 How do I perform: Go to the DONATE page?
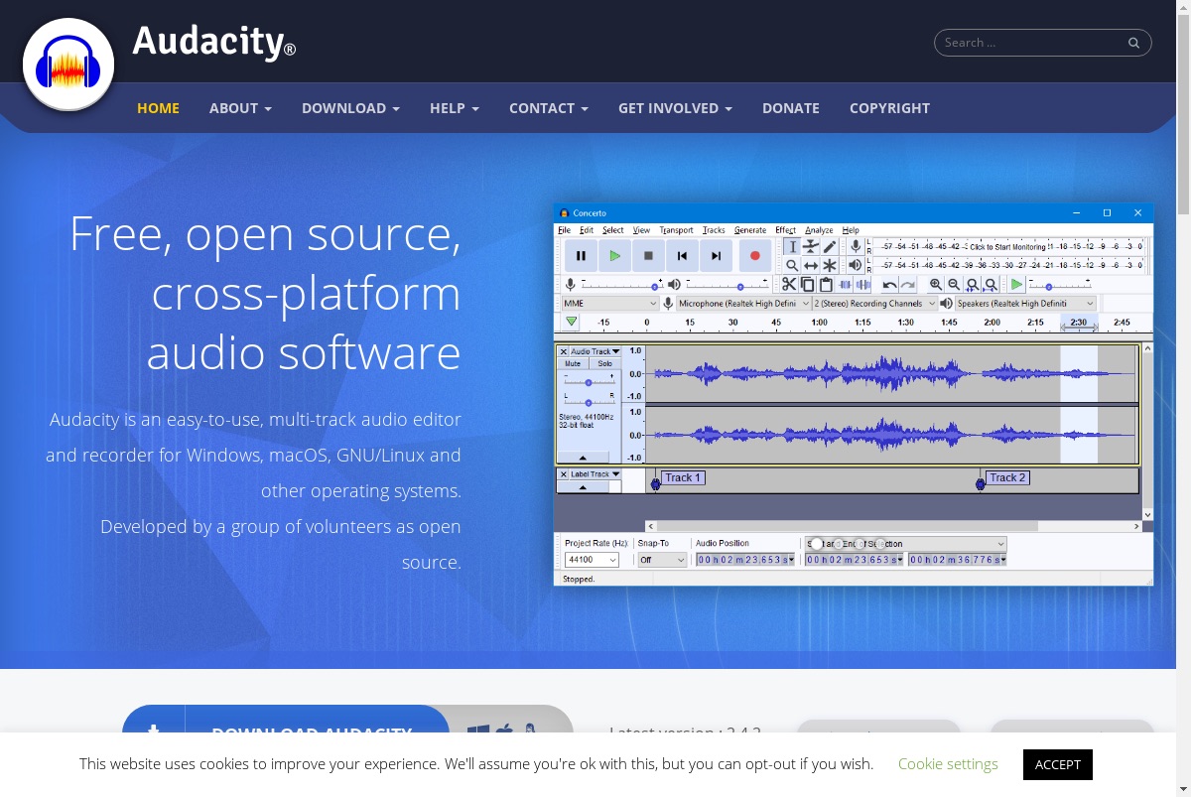[x=791, y=108]
